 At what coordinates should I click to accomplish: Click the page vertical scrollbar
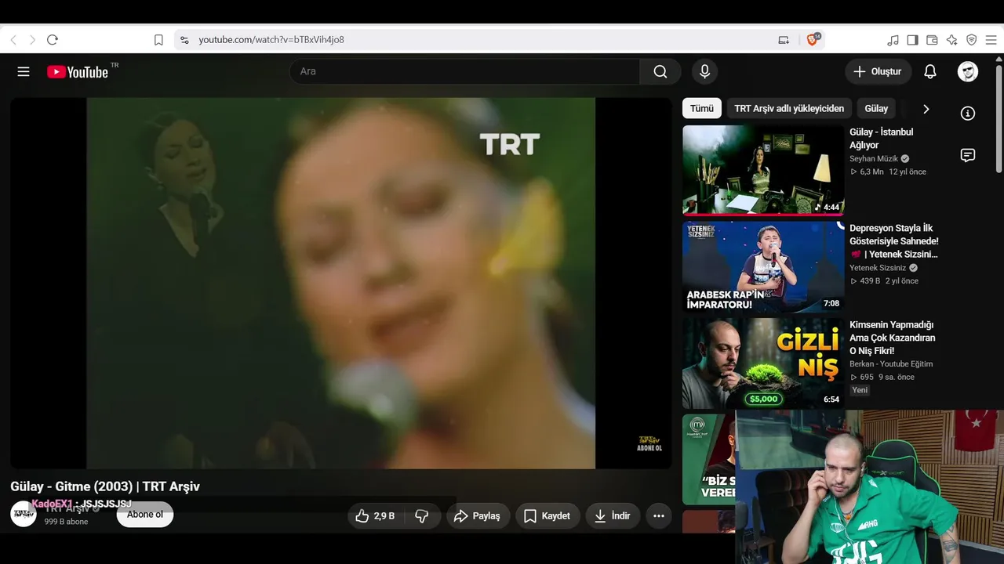pos(999,117)
